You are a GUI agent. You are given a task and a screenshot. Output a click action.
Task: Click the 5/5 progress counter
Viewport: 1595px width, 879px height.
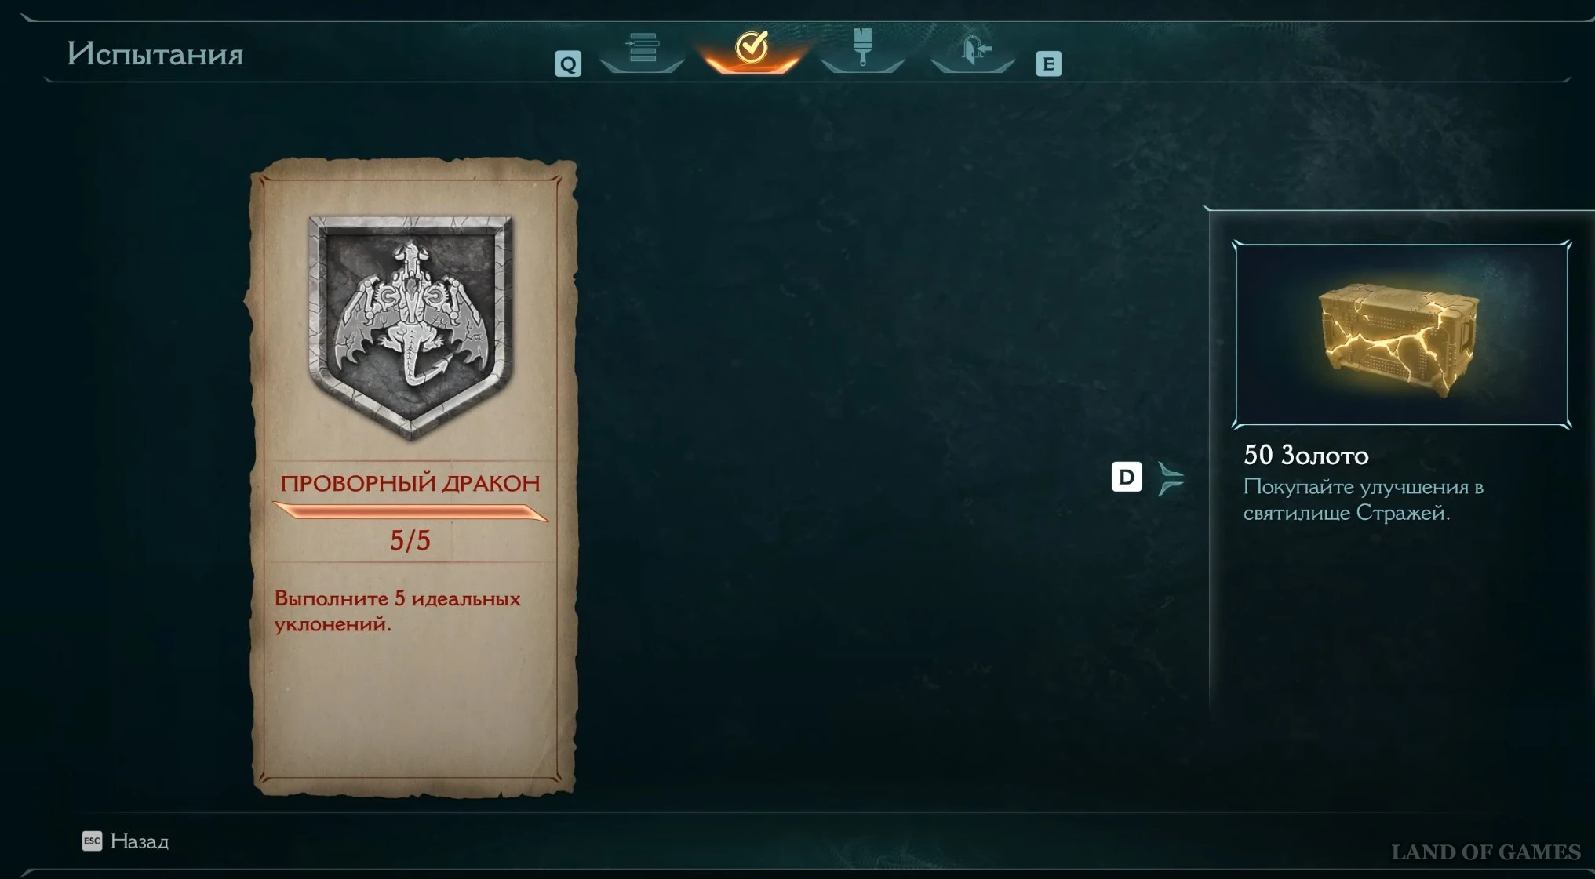[410, 540]
